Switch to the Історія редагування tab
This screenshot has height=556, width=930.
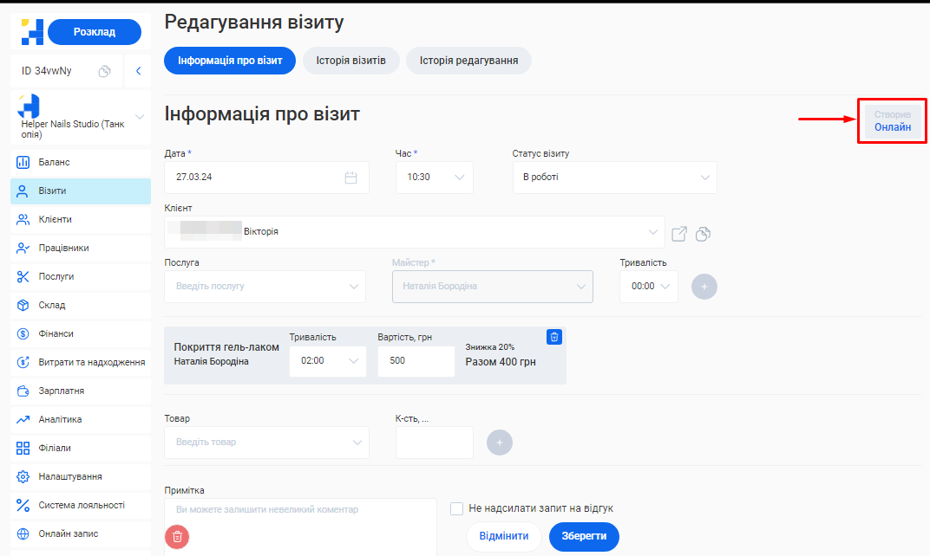pos(468,61)
